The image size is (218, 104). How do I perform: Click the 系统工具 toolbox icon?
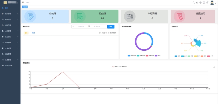pos(3,25)
